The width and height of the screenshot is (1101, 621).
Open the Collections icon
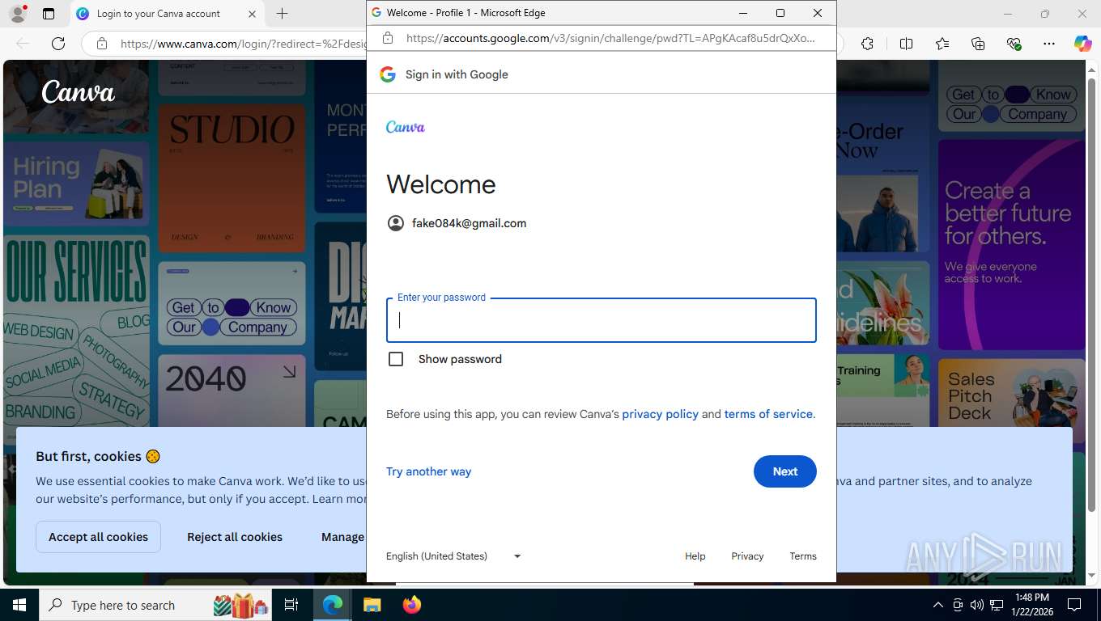point(978,44)
